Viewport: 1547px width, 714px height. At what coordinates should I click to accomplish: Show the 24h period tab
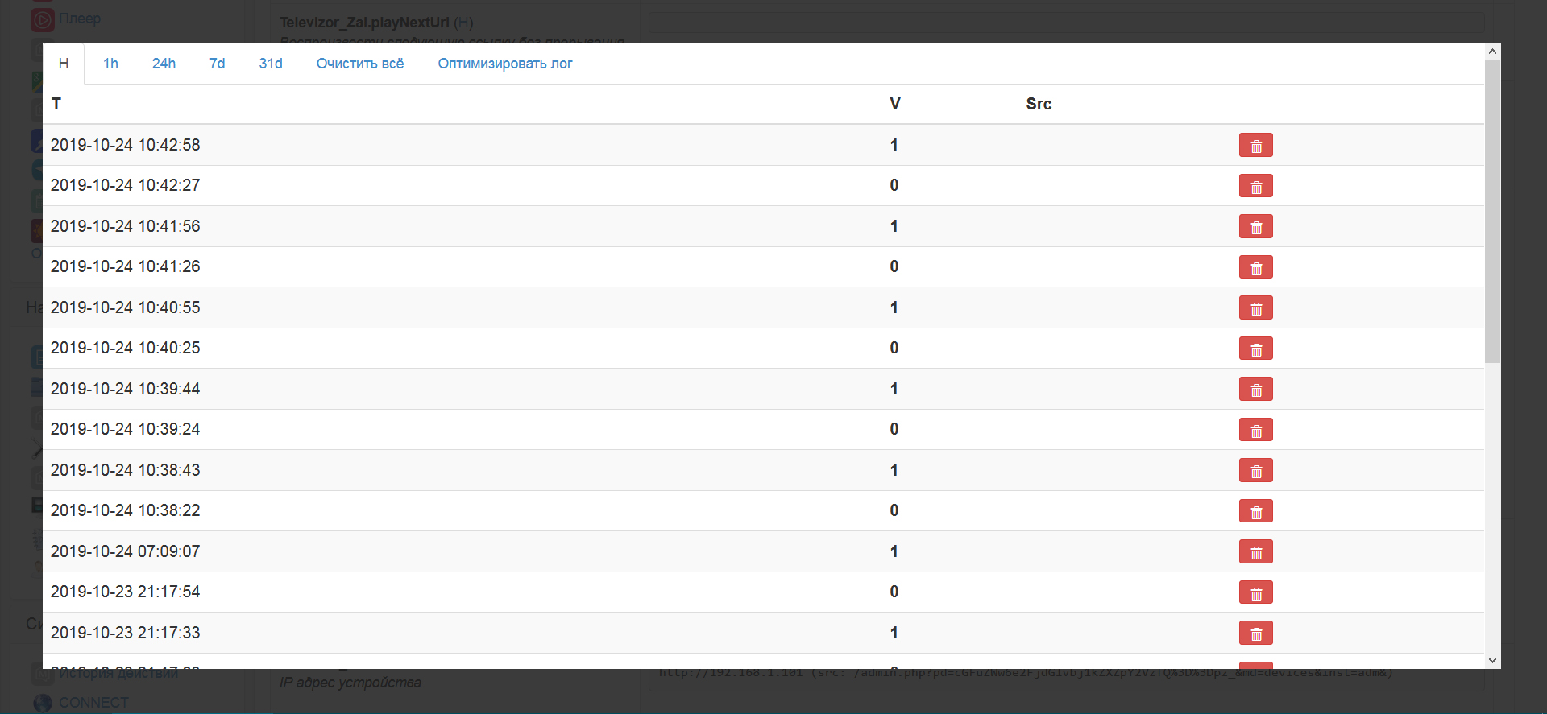tap(164, 64)
